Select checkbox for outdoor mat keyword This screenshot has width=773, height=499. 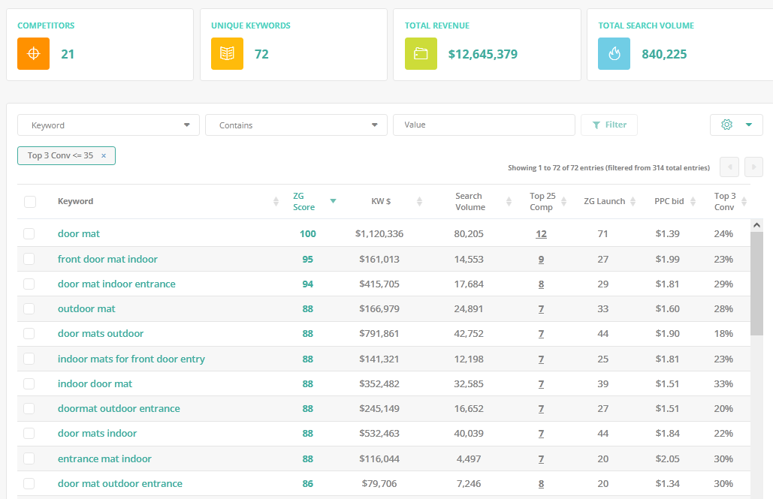[29, 309]
